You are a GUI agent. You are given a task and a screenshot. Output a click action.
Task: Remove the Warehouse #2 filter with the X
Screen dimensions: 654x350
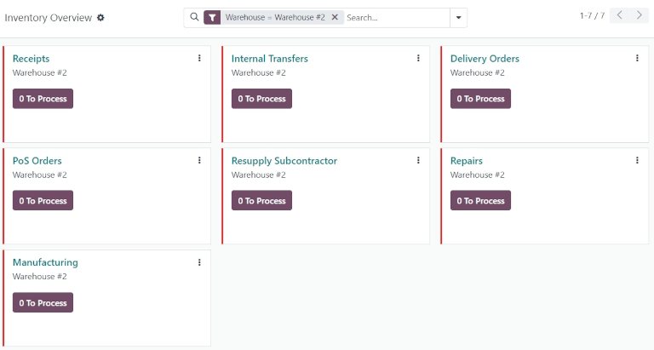(x=335, y=17)
